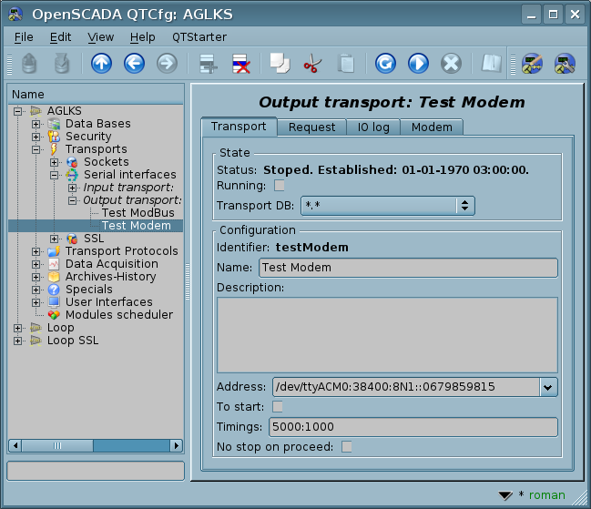Click the Start cycled refresh play icon
Viewport: 591px width, 509px height.
pyautogui.click(x=418, y=64)
